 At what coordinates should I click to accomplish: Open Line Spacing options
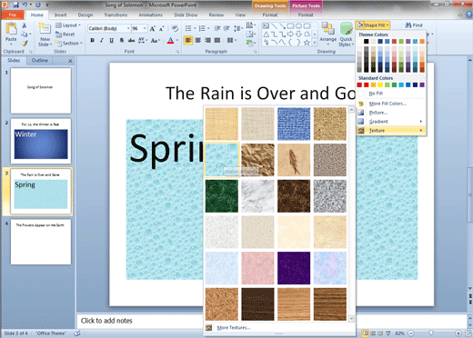tap(238, 28)
